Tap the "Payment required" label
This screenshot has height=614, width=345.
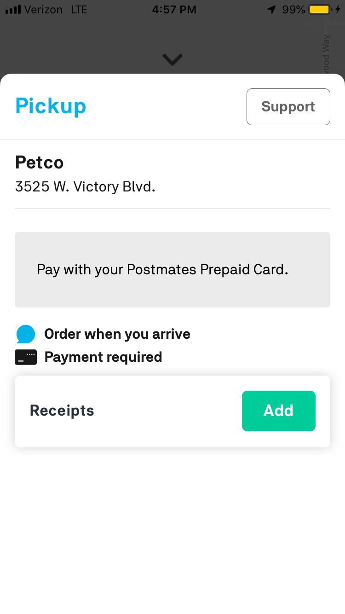[103, 357]
